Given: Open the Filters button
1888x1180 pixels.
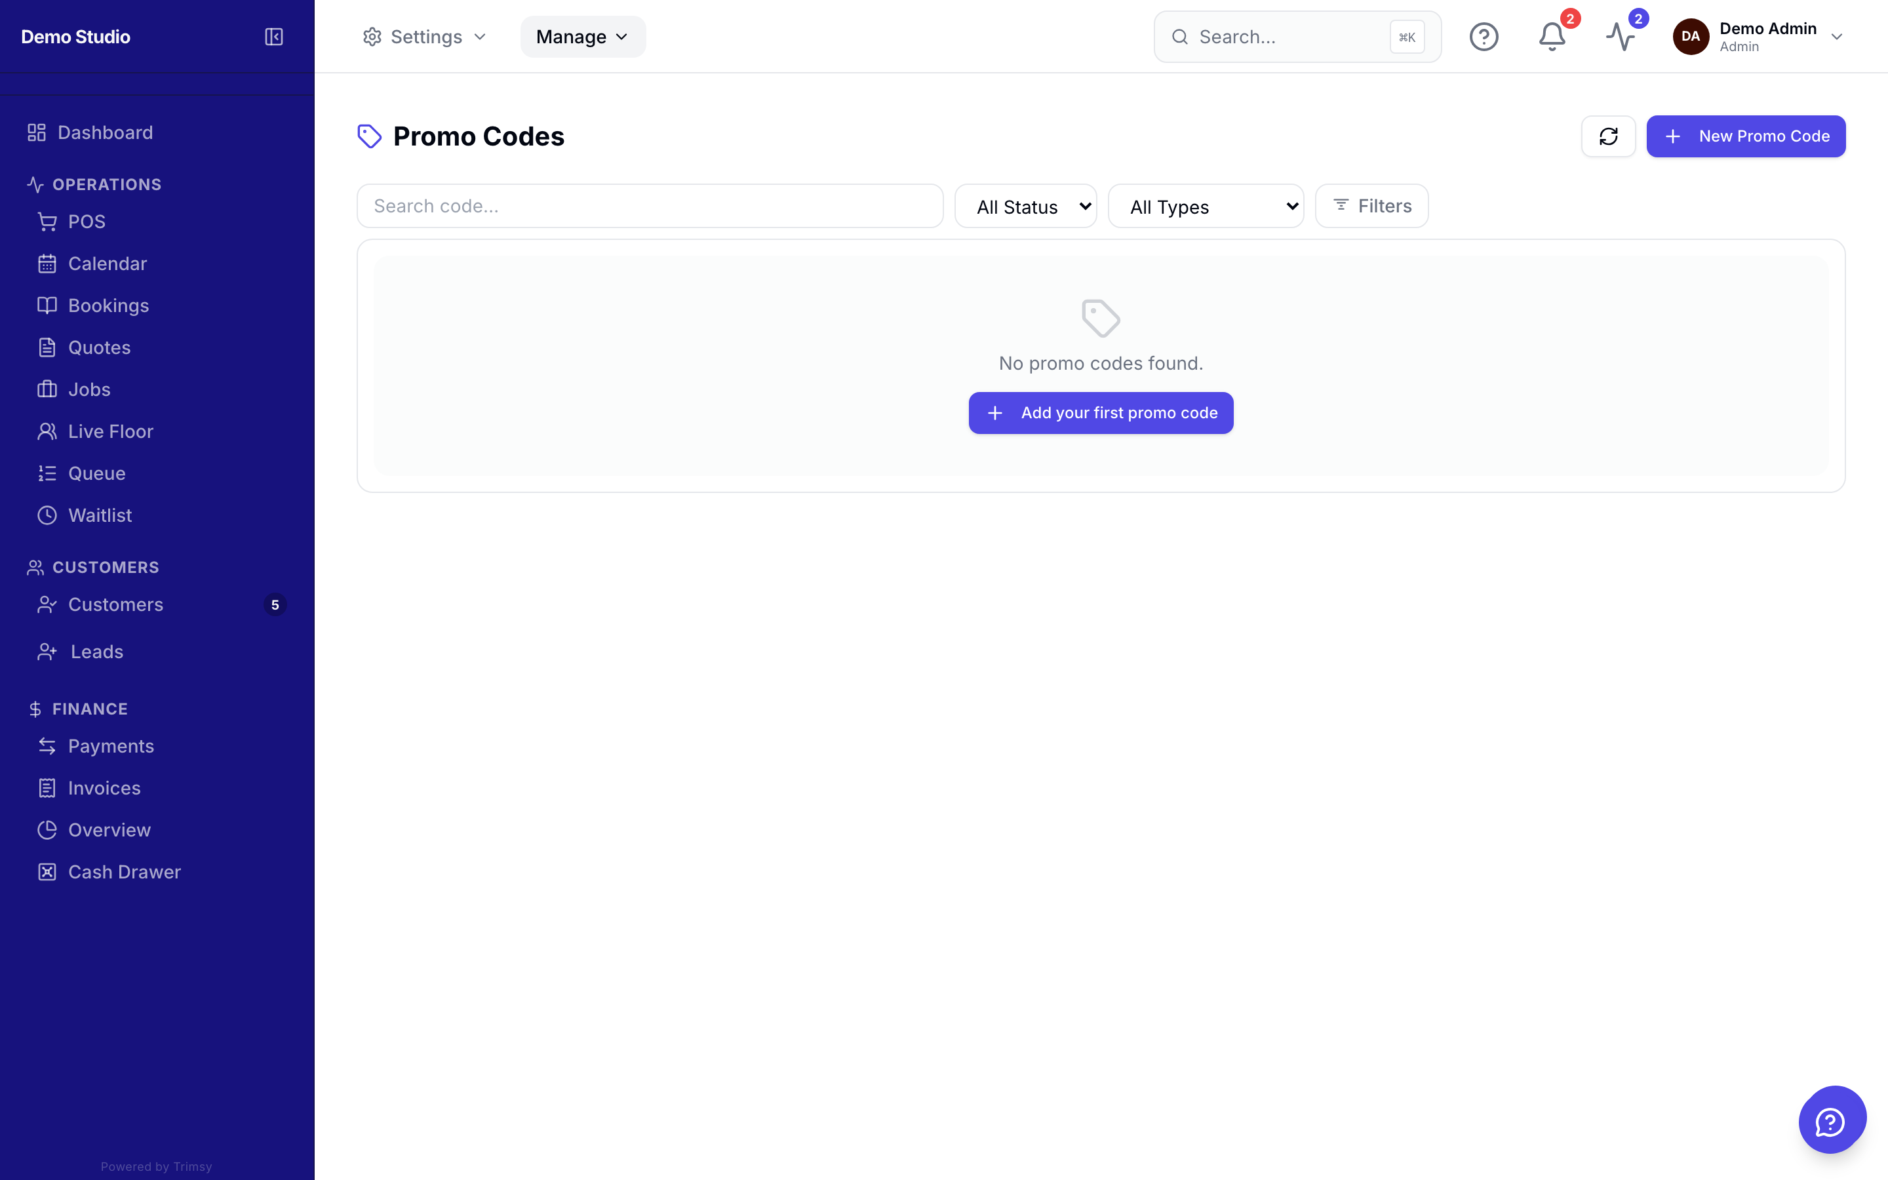Looking at the screenshot, I should [1371, 206].
